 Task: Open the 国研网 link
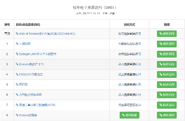22,84
